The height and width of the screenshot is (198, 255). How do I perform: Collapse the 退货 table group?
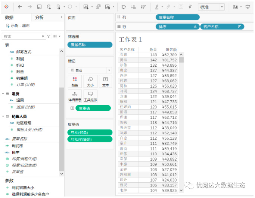3,94
